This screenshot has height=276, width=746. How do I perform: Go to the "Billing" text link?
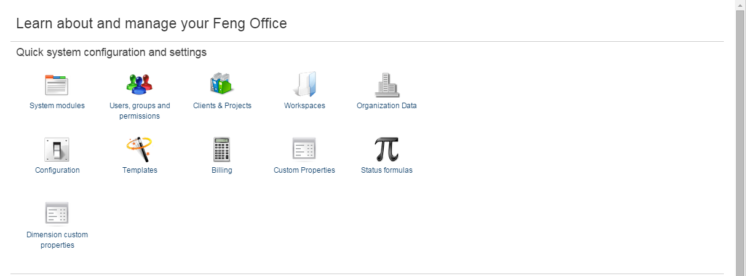221,170
